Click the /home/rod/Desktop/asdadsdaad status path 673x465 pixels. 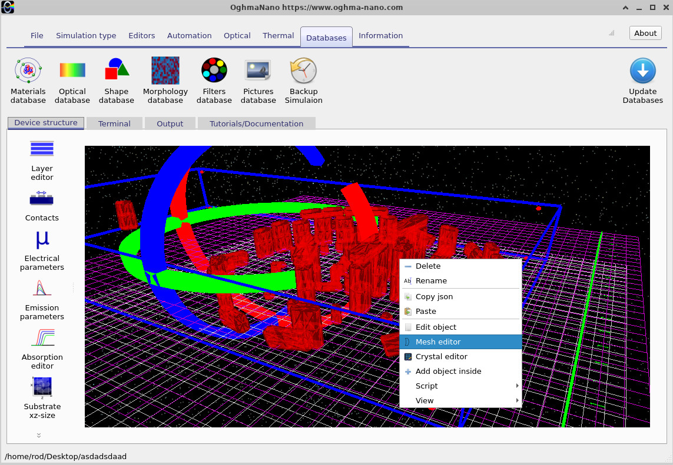pyautogui.click(x=66, y=456)
